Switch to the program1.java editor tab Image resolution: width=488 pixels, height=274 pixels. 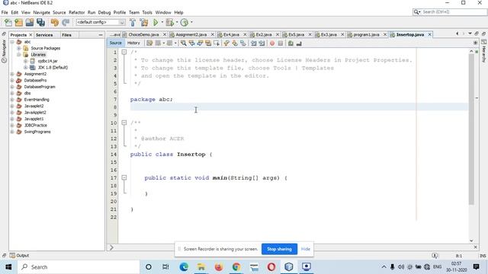coord(366,34)
